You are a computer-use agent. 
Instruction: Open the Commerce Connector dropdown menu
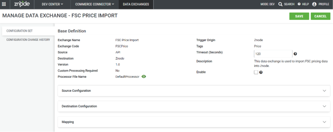tap(94, 4)
